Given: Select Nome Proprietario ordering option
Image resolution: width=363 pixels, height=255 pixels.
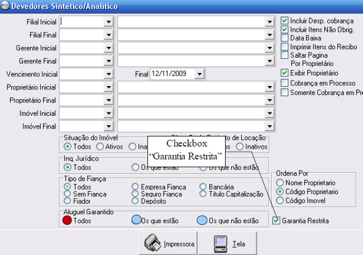Looking at the screenshot, I should [280, 183].
